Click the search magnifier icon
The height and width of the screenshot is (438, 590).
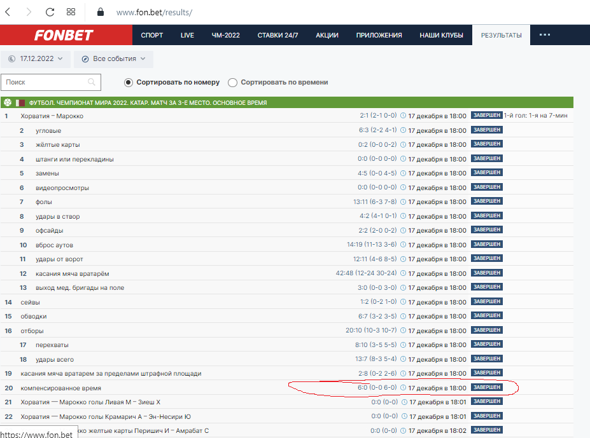tap(92, 82)
